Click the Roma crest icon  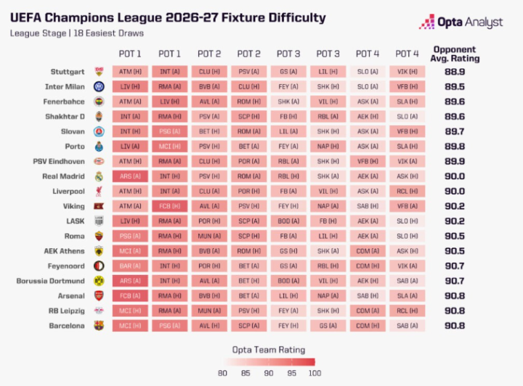click(x=99, y=236)
